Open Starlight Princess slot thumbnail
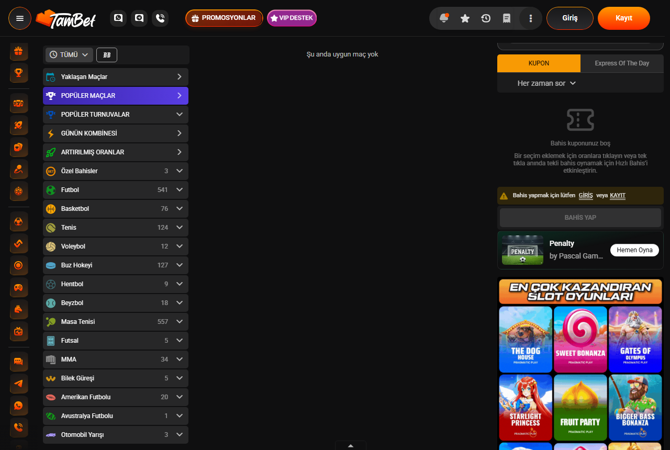Image resolution: width=670 pixels, height=450 pixels. click(526, 407)
